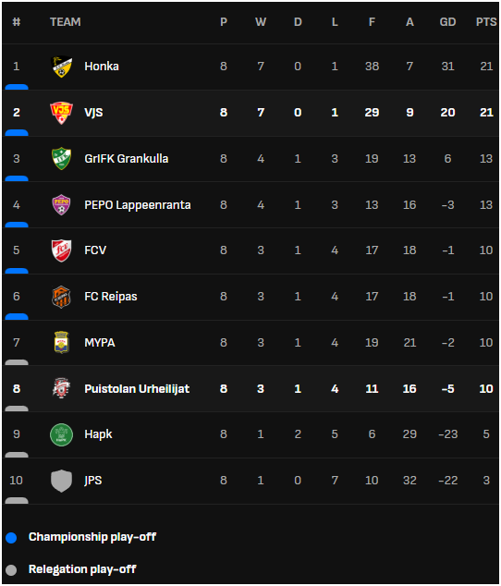Click the grey Relegation play-off legend dot
Screen dimensions: 501x586
[11, 570]
